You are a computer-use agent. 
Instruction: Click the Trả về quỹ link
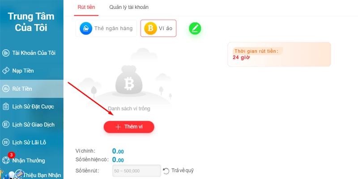tap(183, 170)
